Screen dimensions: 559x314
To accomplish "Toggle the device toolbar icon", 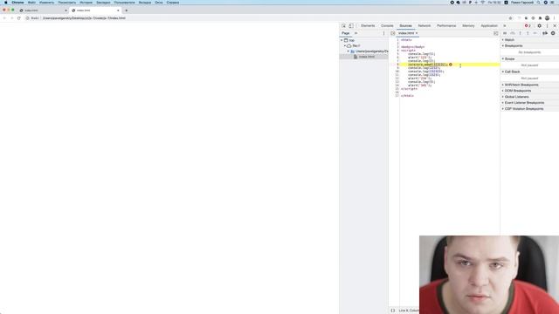I will (x=351, y=25).
